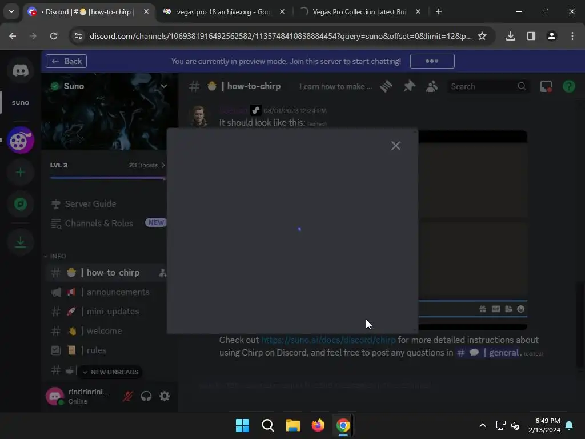This screenshot has width=585, height=439.
Task: Show pinned messages icon
Action: pos(409,86)
